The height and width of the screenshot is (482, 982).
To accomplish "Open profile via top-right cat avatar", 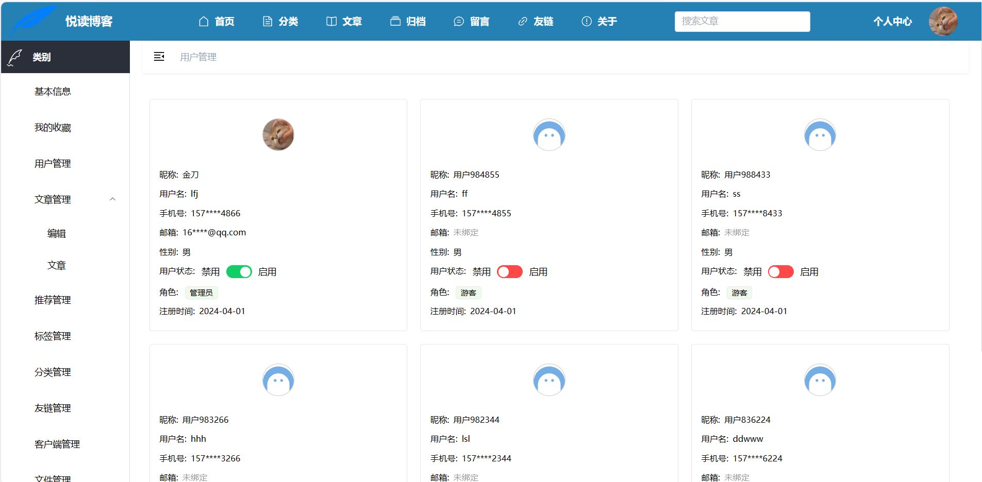I will click(x=943, y=21).
